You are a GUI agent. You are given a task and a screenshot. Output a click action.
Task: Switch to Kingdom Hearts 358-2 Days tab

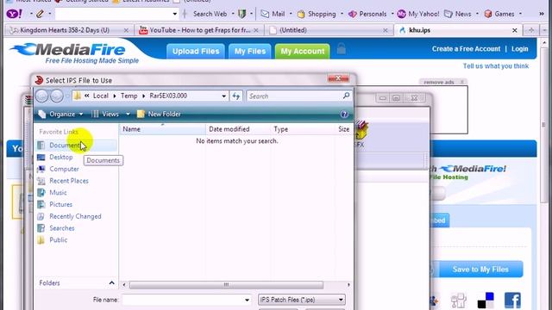(69, 30)
